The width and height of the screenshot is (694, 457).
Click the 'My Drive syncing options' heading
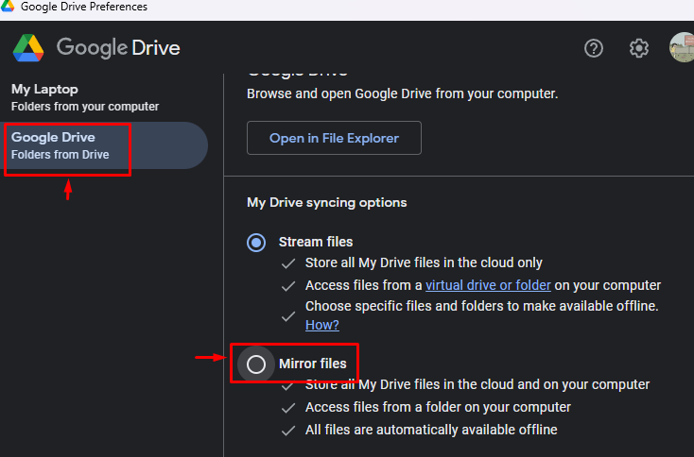(x=326, y=202)
